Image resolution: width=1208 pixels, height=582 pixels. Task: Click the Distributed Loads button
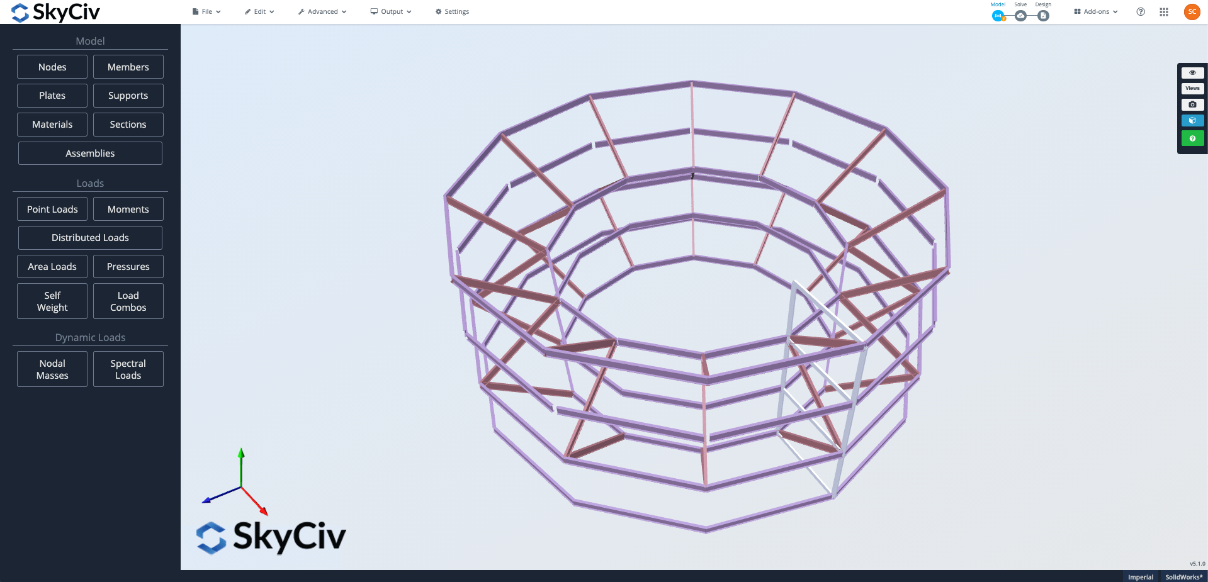pos(90,237)
